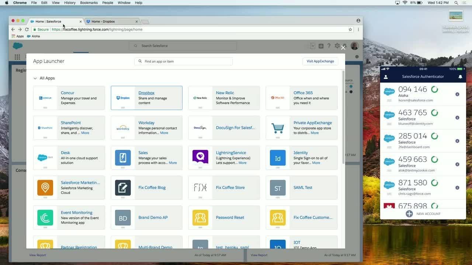The image size is (472, 265).
Task: Open the DocuSign app icon
Action: pos(200,128)
